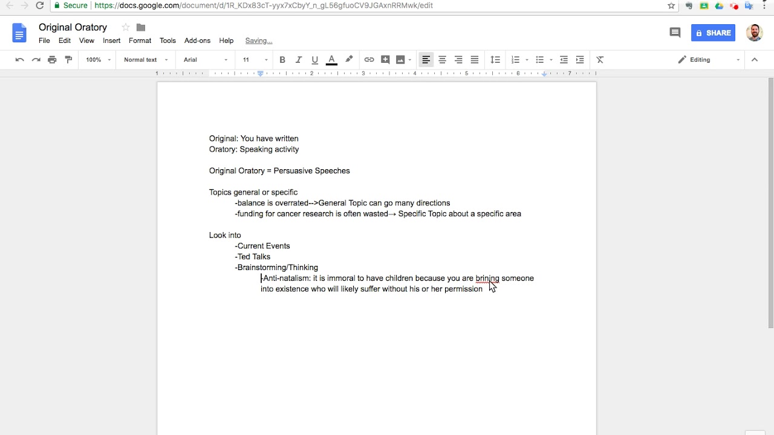This screenshot has height=435, width=774.
Task: Add a comment with plus box icon
Action: (385, 60)
